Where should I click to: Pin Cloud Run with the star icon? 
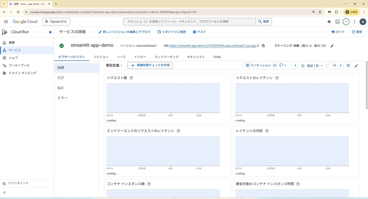[x=50, y=32]
